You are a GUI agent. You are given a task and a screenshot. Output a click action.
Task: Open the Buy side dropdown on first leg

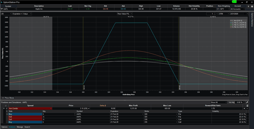coord(41,114)
